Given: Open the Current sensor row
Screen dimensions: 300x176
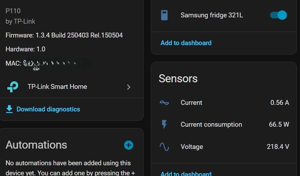Looking at the screenshot, I should (191, 103).
